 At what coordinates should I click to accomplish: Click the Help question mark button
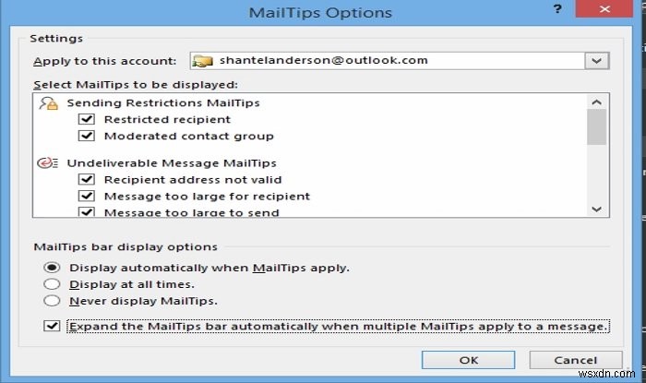click(556, 10)
